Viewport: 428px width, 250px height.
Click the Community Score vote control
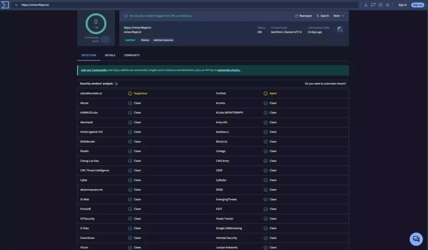click(105, 39)
